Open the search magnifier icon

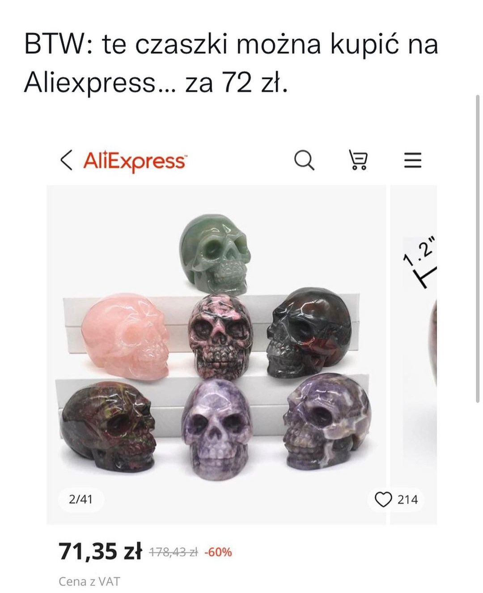pos(304,160)
